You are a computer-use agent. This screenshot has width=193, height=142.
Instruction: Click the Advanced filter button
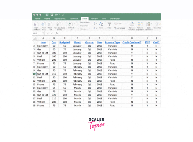click(120, 28)
